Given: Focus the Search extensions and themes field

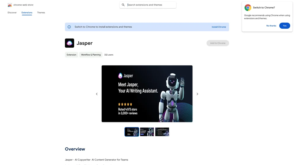Looking at the screenshot, I should 148,5.
